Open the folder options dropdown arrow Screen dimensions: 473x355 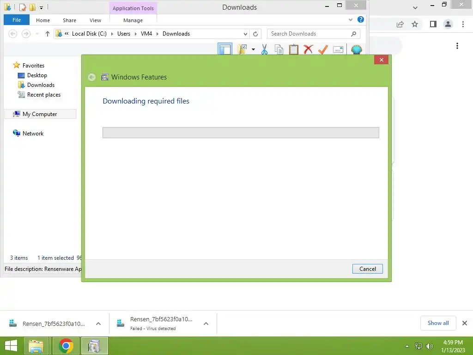pyautogui.click(x=253, y=49)
